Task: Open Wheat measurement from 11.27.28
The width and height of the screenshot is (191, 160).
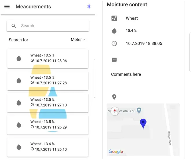Action: pos(48,80)
